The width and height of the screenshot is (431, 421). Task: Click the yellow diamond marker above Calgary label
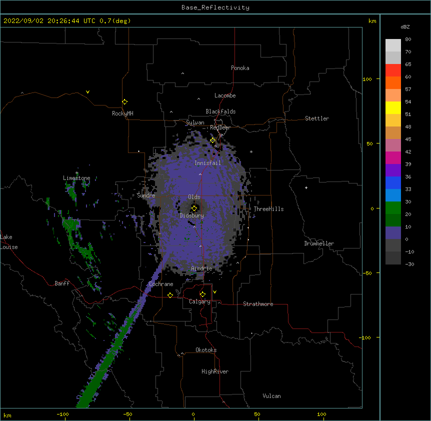click(202, 294)
